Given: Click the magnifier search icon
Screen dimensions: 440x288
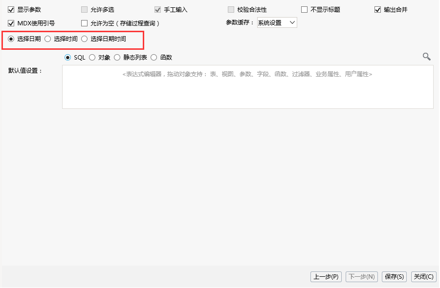Looking at the screenshot, I should (x=426, y=57).
